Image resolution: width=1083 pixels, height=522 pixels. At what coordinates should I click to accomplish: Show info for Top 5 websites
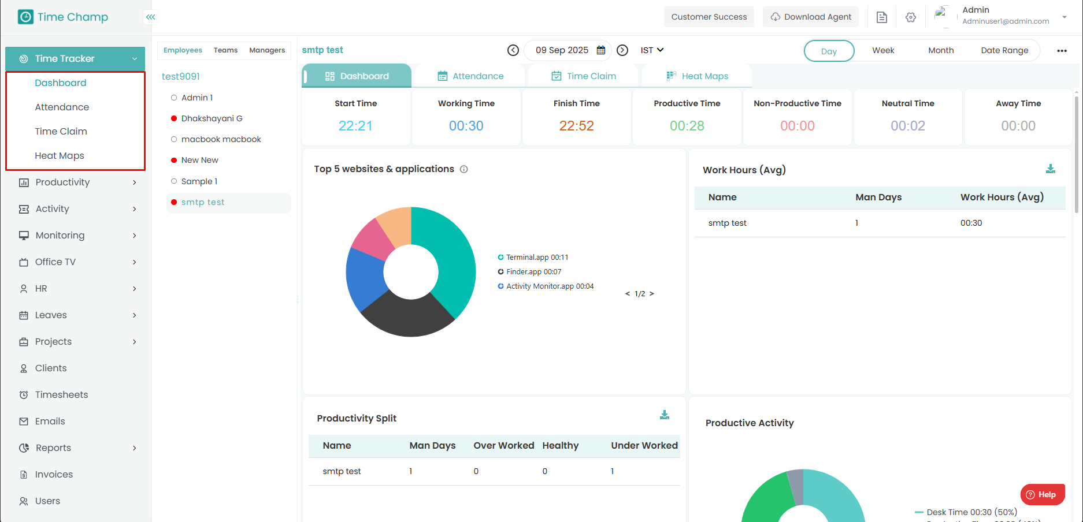tap(463, 169)
